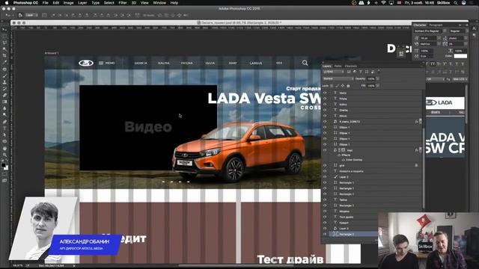Select the Zoom tool

point(4,155)
